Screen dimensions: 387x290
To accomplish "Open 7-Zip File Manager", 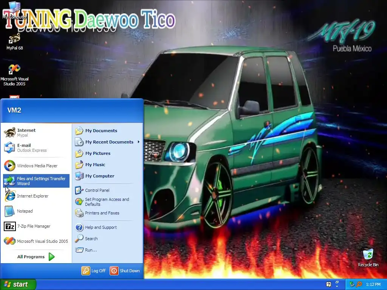I will pos(36,226).
